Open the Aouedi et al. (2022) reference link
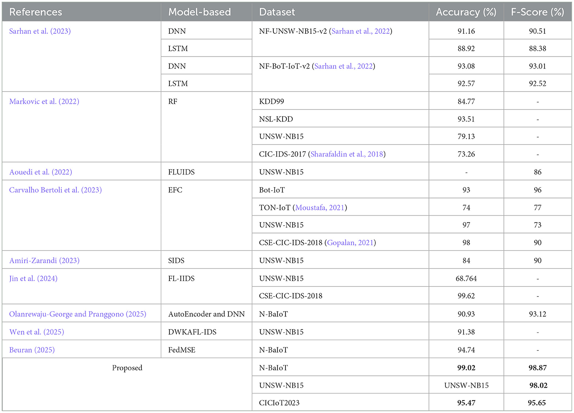The width and height of the screenshot is (574, 413). coord(40,172)
